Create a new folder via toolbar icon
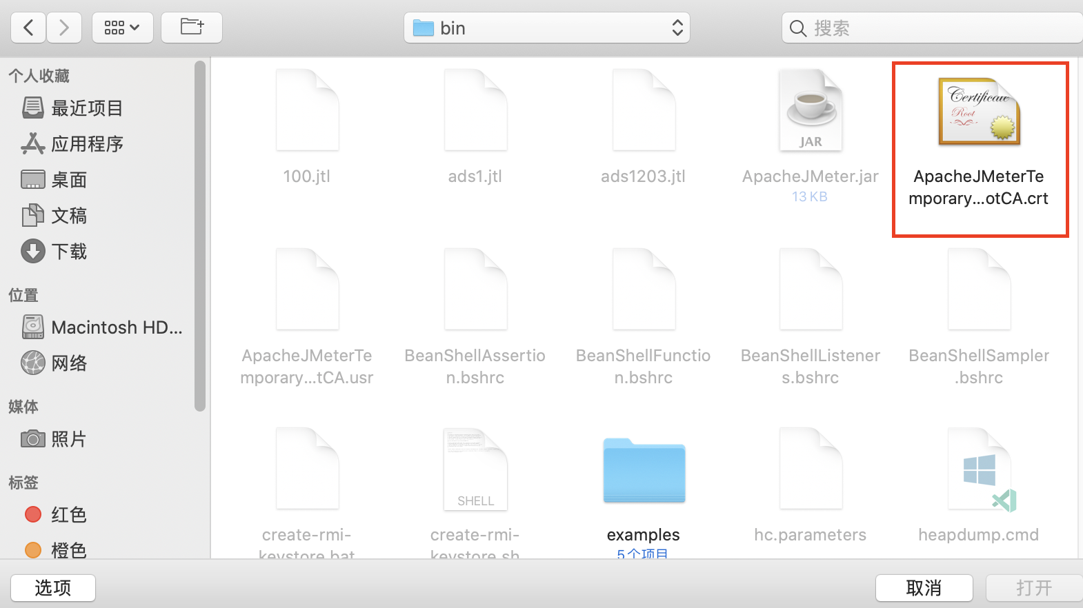This screenshot has width=1083, height=608. [192, 28]
